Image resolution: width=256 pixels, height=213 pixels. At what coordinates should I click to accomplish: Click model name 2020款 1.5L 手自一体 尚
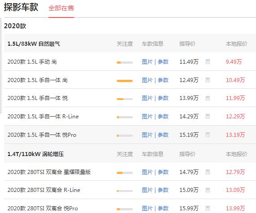pos(38,80)
